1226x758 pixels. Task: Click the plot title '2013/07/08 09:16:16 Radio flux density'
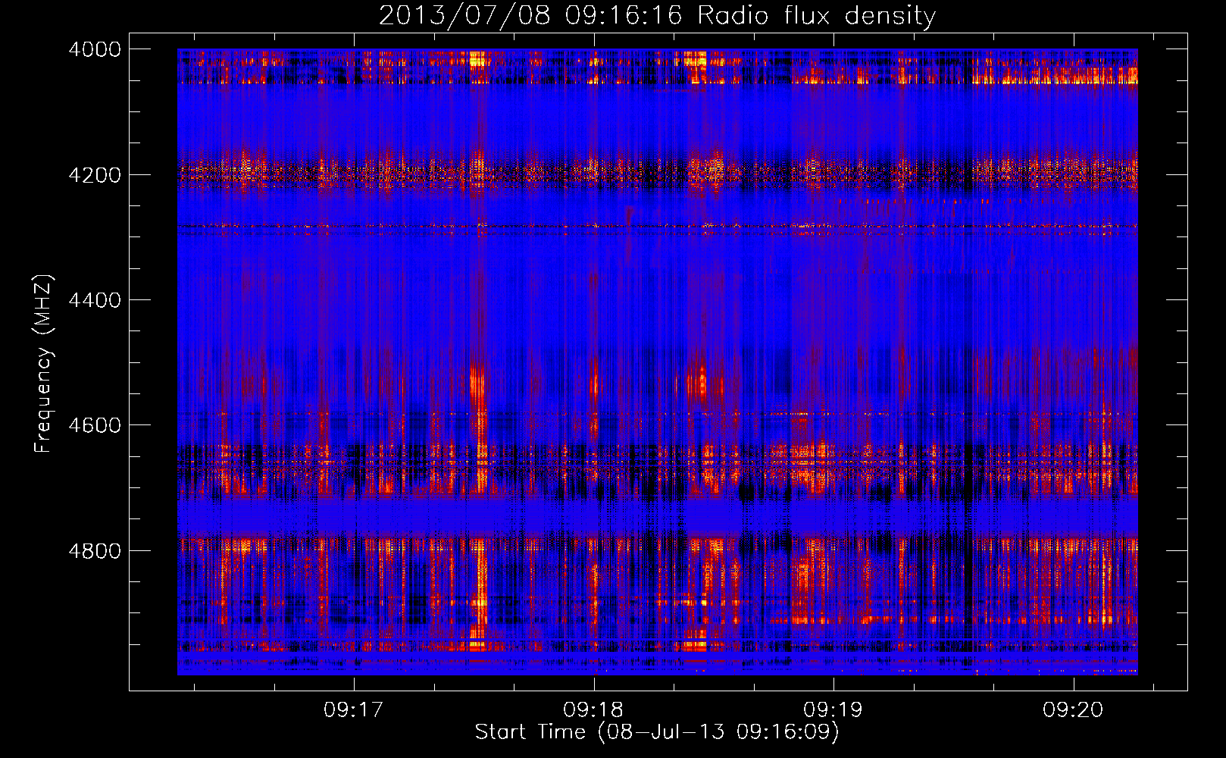click(657, 16)
